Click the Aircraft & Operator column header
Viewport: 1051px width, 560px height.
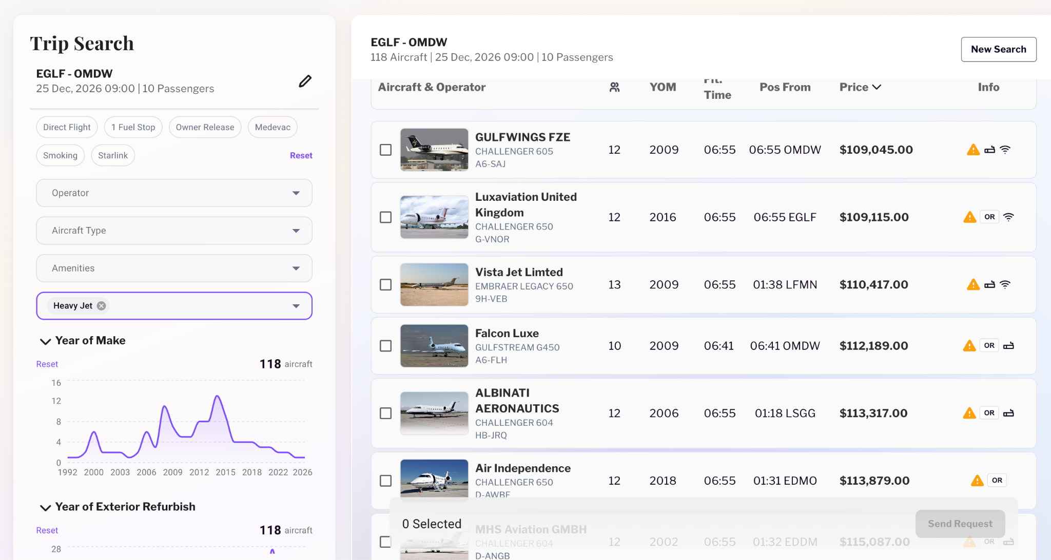[x=432, y=87]
